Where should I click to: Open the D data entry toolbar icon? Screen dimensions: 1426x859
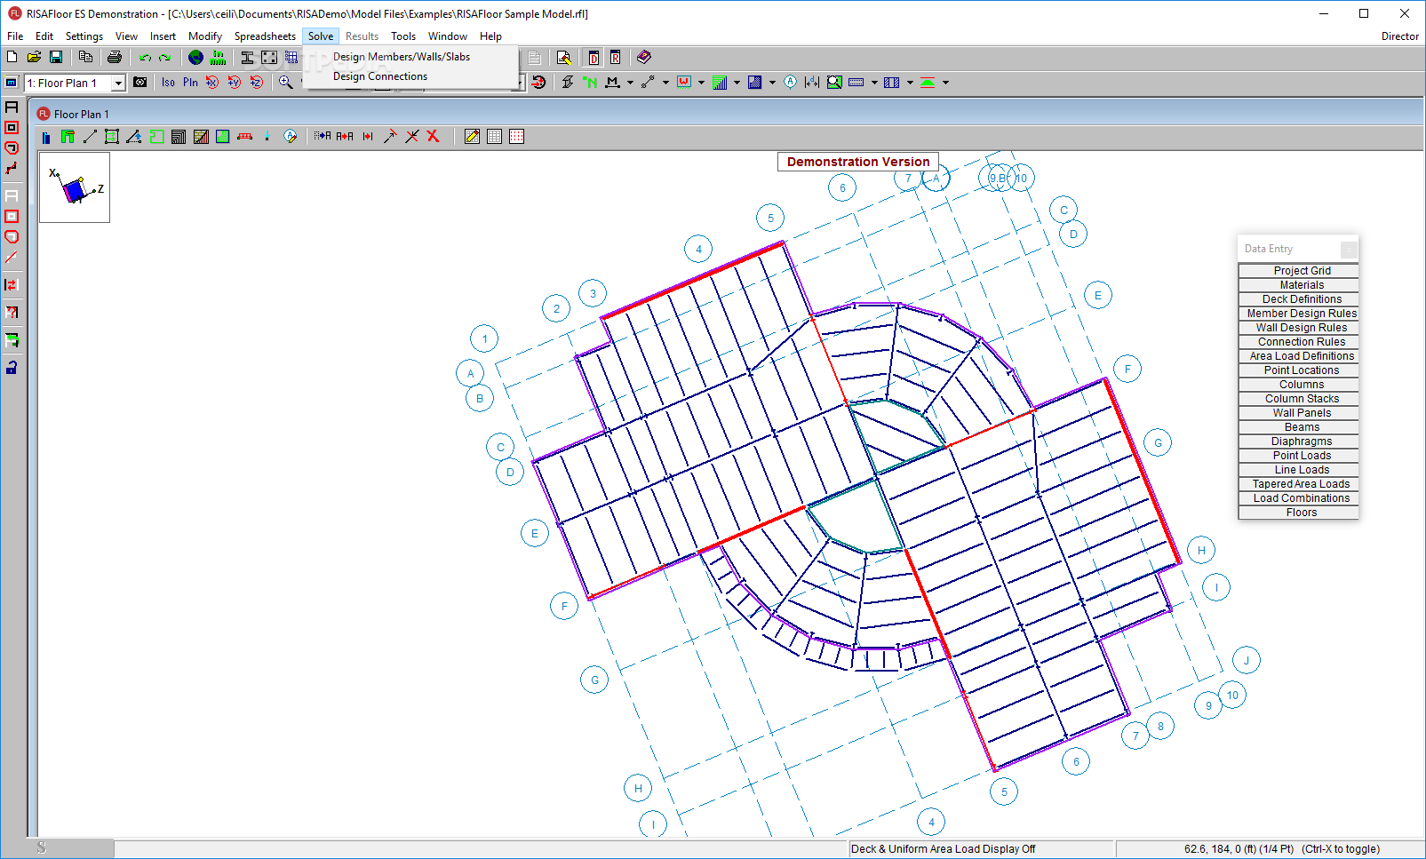(x=594, y=58)
